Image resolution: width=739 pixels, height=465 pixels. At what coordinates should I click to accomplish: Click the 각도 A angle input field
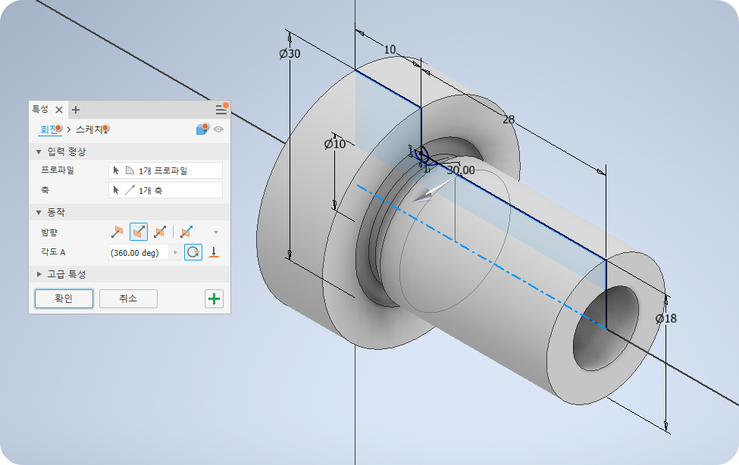[139, 252]
